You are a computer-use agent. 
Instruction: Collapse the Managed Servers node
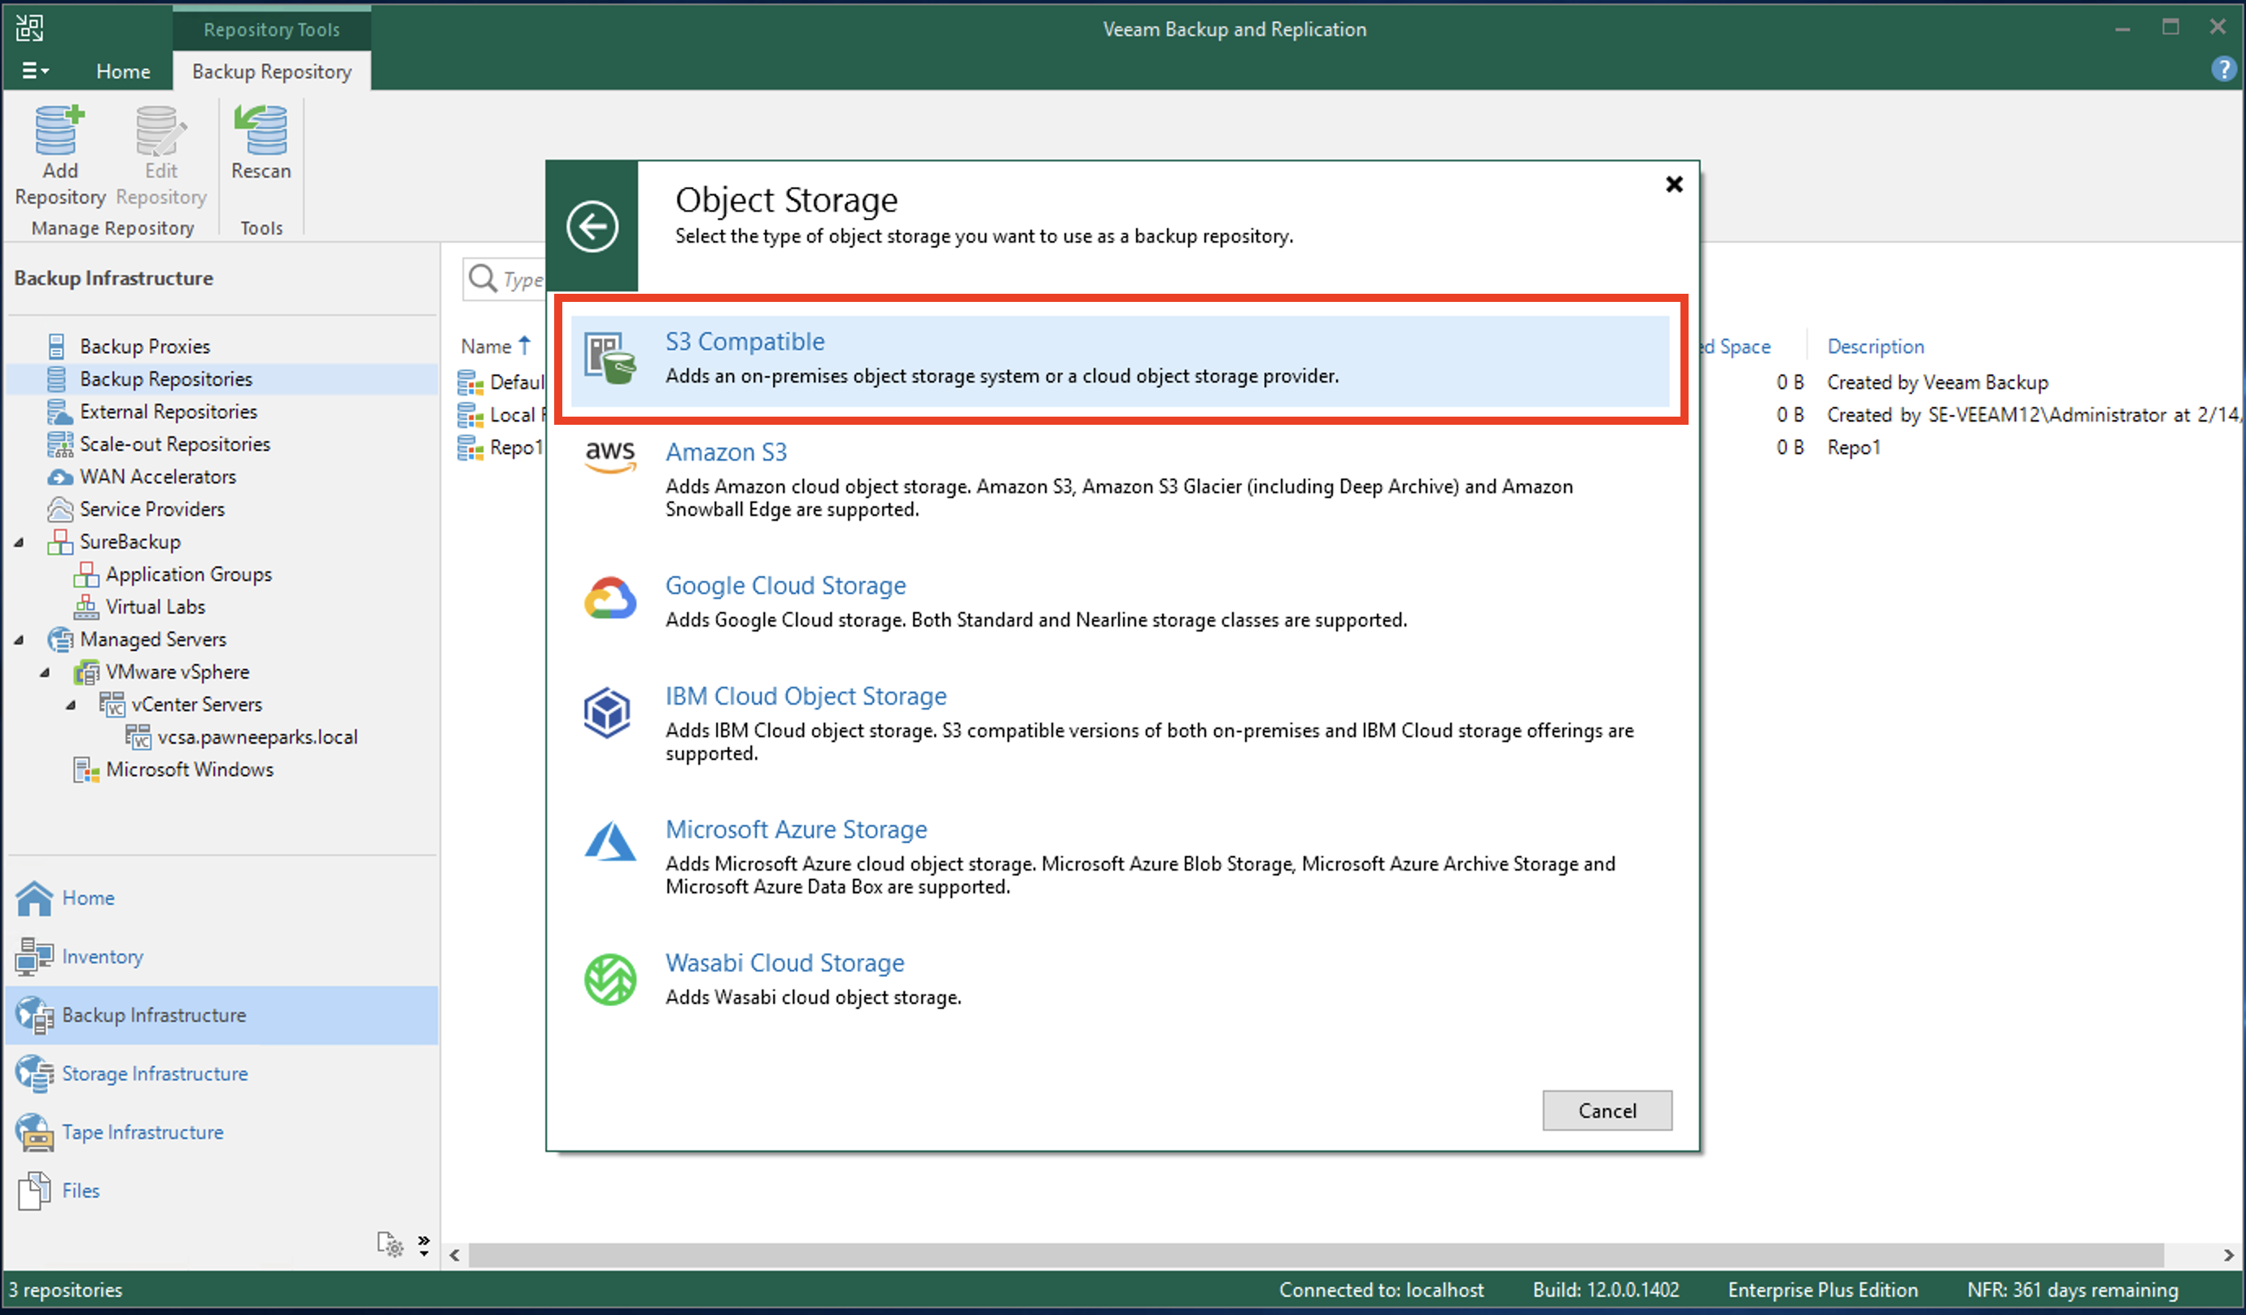click(19, 640)
